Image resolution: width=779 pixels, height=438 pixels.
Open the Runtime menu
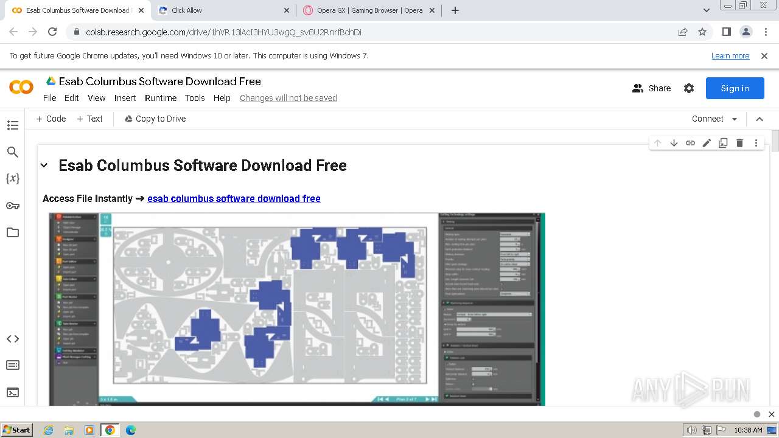click(161, 98)
